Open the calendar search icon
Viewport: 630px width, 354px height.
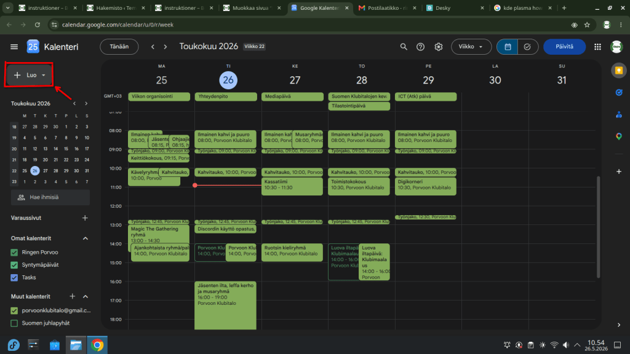click(x=404, y=47)
